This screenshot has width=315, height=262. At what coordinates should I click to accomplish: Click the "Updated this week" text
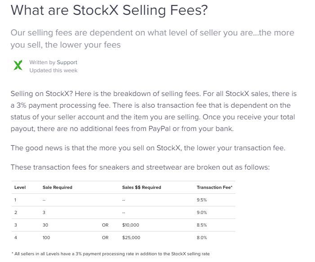pos(53,70)
